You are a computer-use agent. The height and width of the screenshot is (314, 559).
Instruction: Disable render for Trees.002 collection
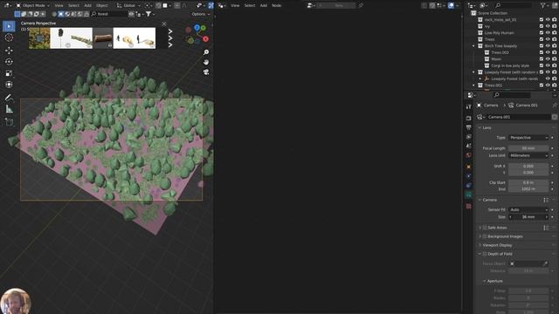coord(555,52)
